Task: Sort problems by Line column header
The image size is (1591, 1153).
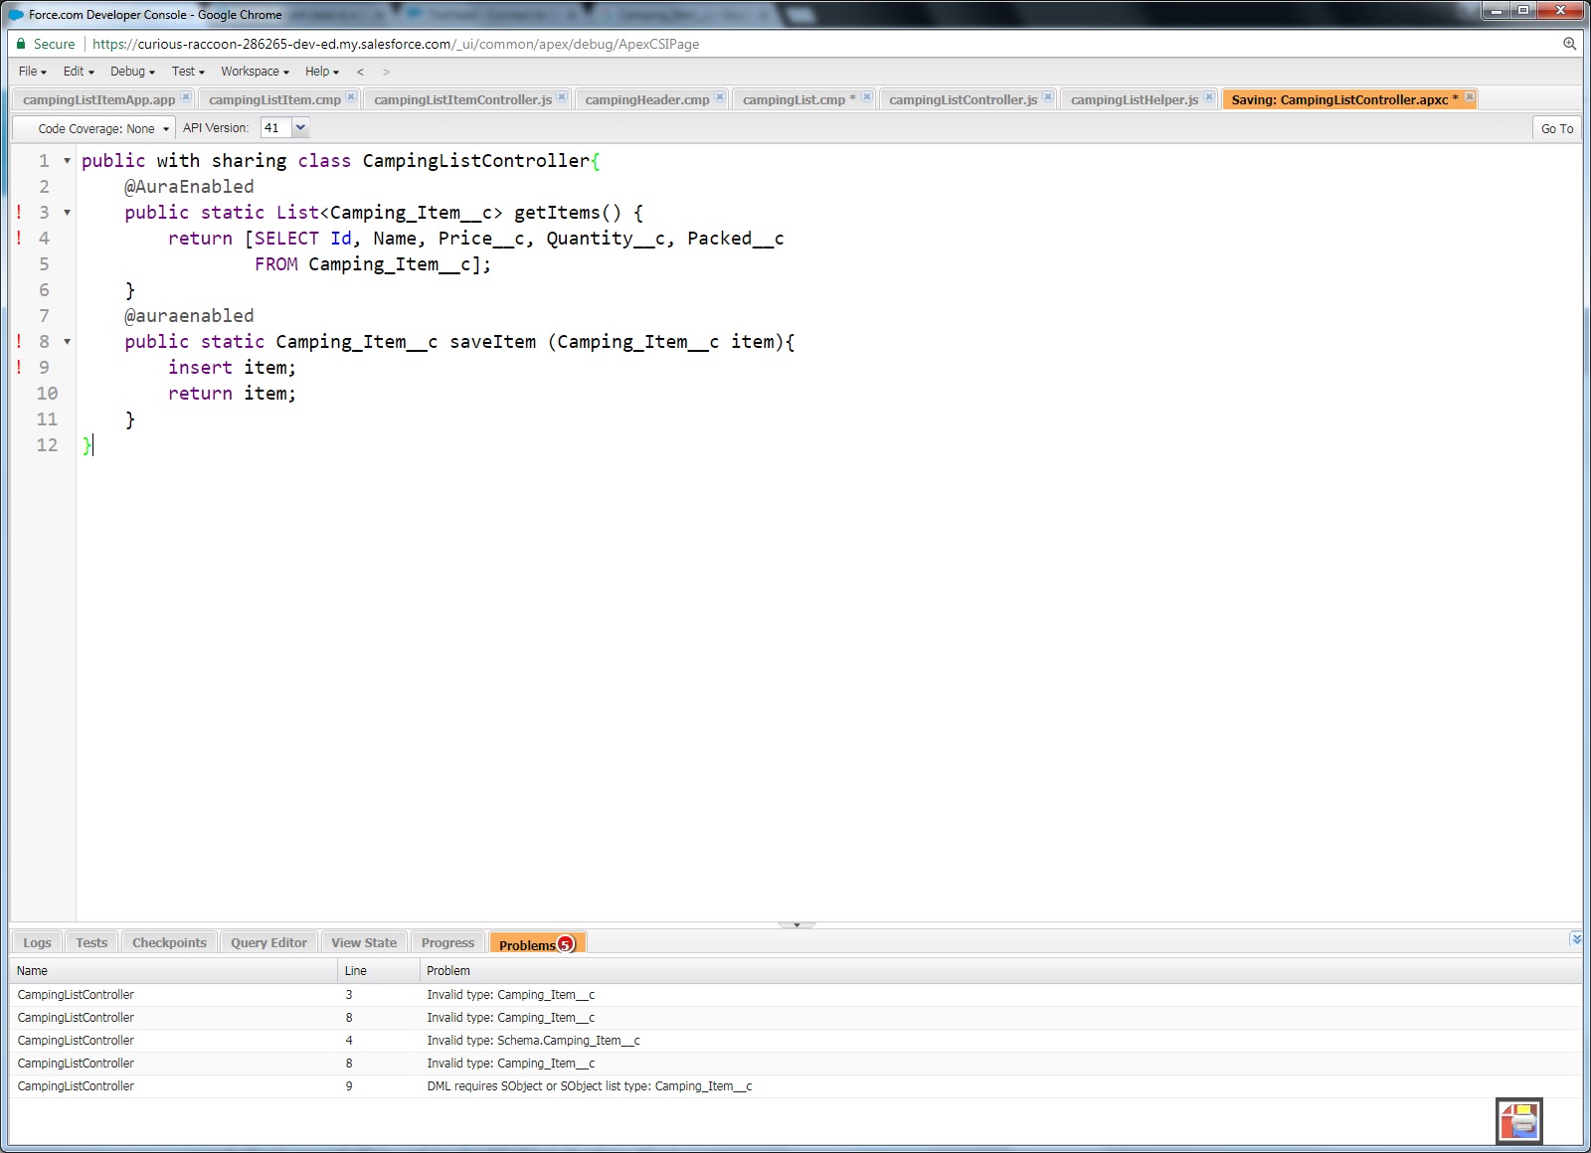Action: click(379, 970)
